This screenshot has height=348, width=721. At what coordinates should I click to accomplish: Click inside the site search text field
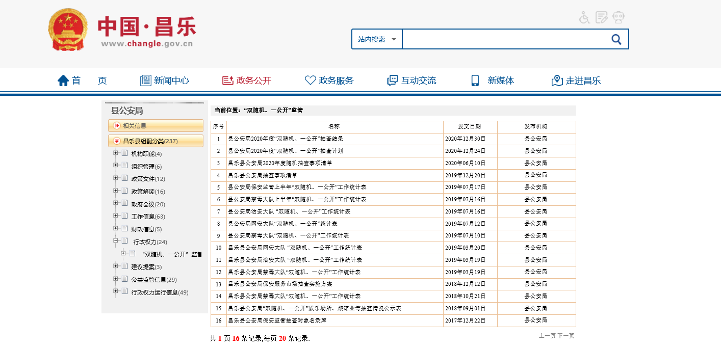coord(505,39)
